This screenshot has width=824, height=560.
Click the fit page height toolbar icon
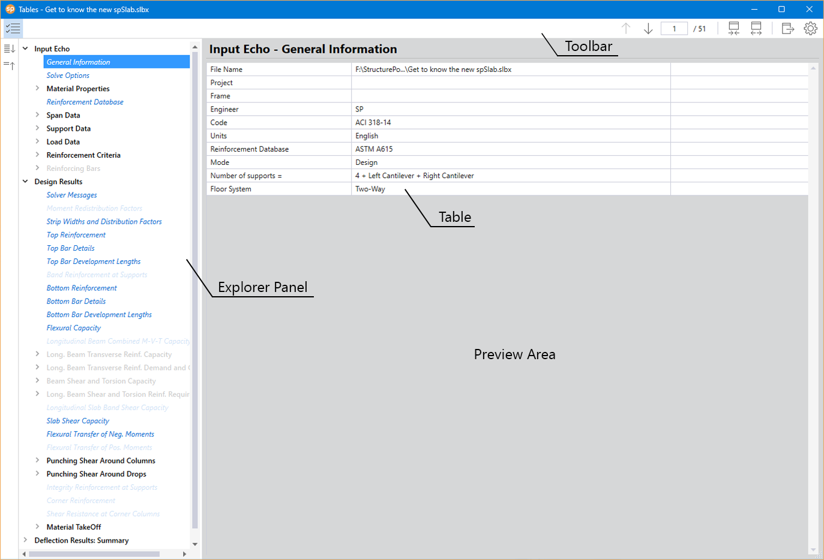point(756,28)
